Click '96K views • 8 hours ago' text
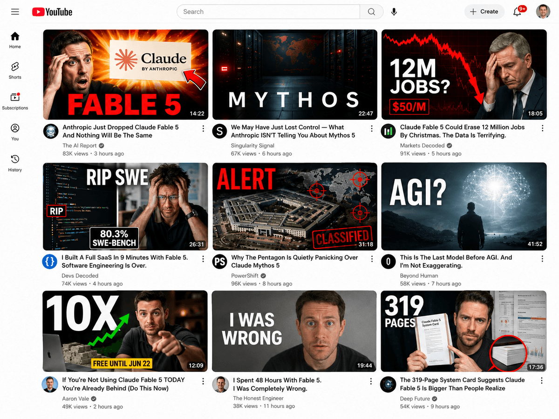 pyautogui.click(x=262, y=284)
